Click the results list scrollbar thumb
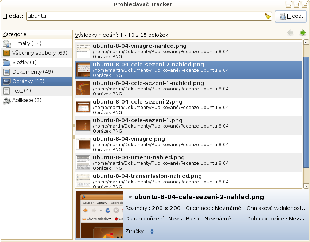 click(306, 112)
